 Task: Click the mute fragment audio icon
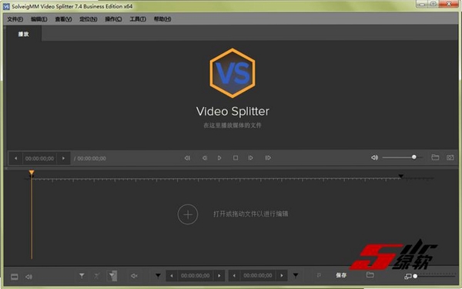click(134, 276)
